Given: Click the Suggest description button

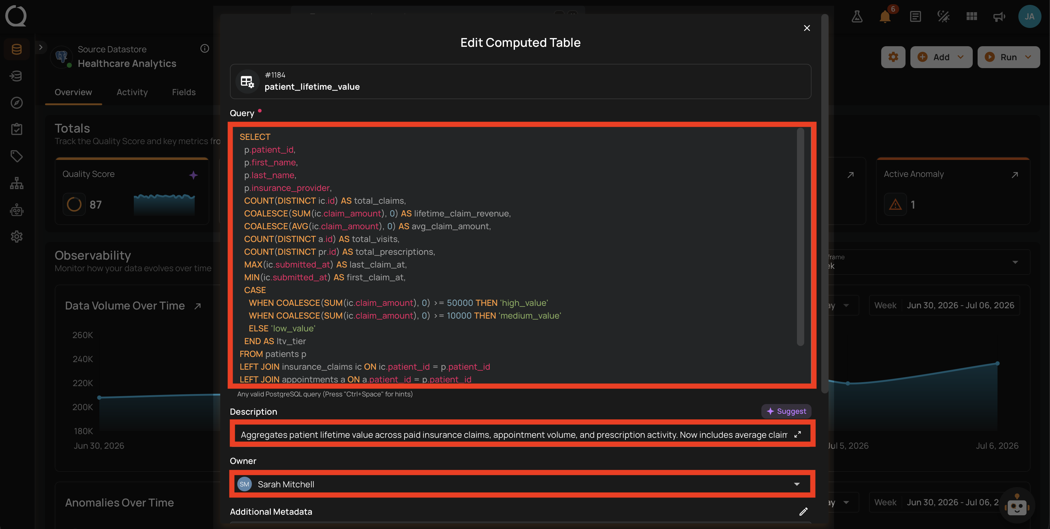Looking at the screenshot, I should pyautogui.click(x=786, y=411).
